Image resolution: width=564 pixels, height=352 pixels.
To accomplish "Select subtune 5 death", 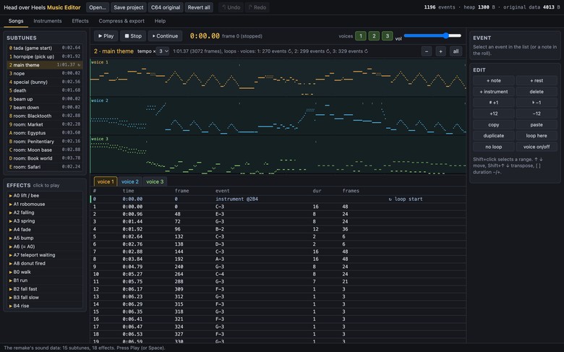I will pos(45,90).
